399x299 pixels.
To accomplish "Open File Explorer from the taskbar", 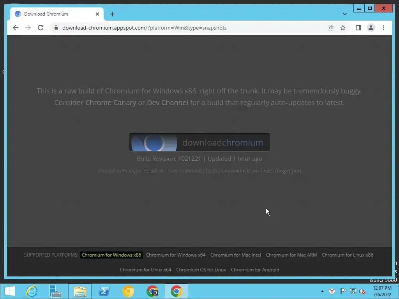I will [x=79, y=291].
